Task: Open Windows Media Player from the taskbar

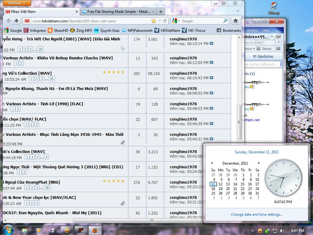Action: (39, 230)
